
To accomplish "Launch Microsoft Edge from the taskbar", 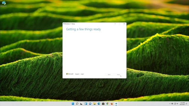I will click(x=99, y=104).
